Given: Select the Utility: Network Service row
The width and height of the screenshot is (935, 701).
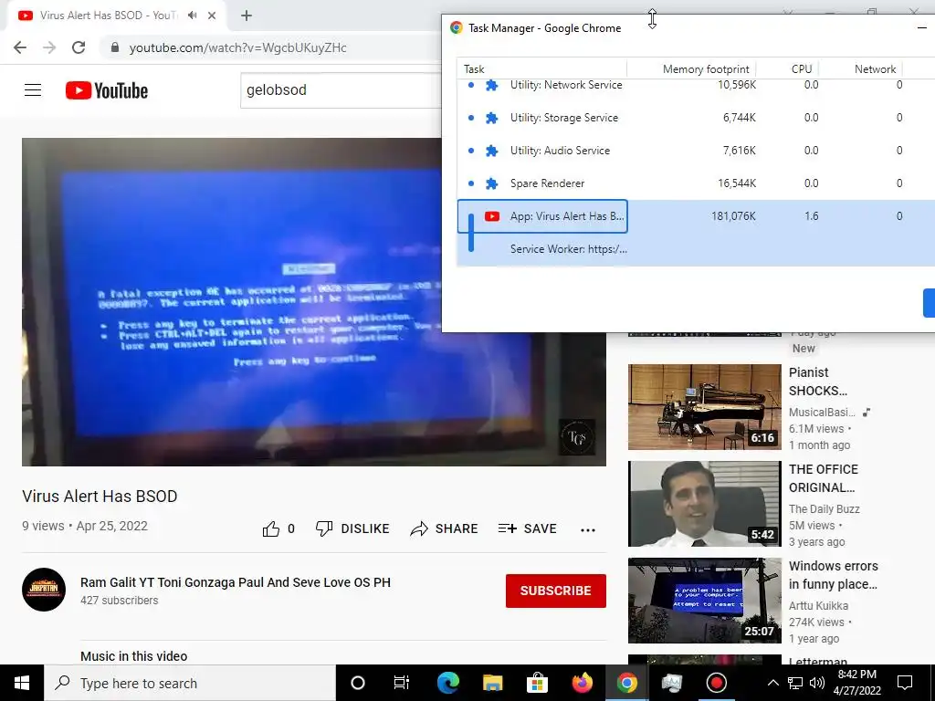Looking at the screenshot, I should [x=696, y=85].
